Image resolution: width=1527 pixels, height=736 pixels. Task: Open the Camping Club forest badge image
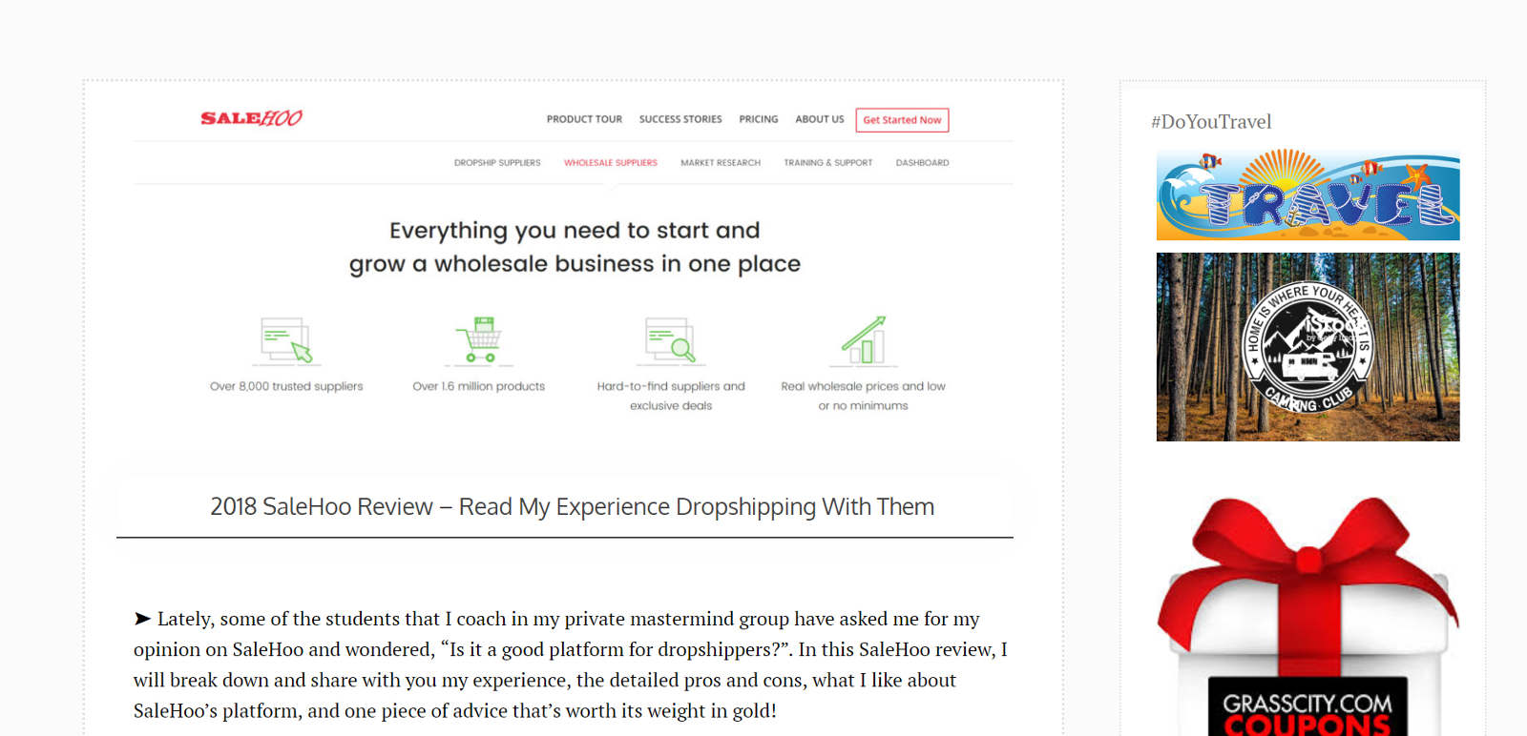1307,347
